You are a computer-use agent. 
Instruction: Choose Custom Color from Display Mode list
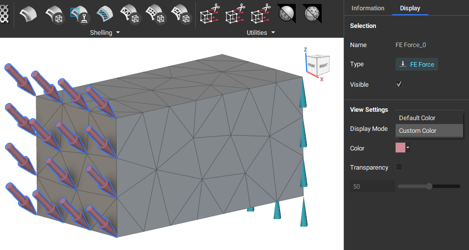(x=429, y=130)
